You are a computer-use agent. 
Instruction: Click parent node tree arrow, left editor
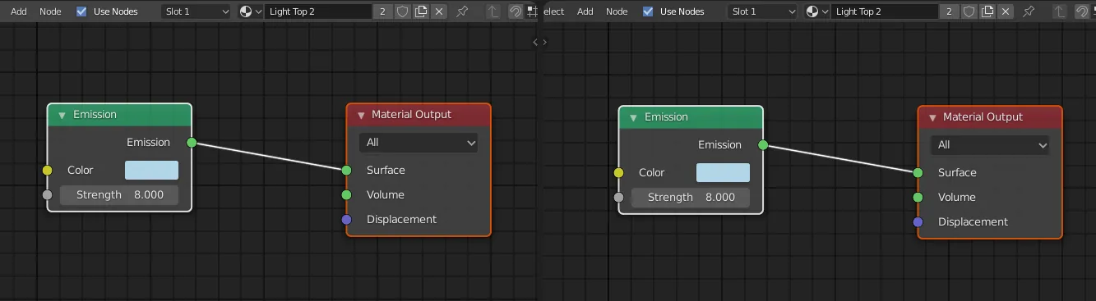tap(493, 11)
